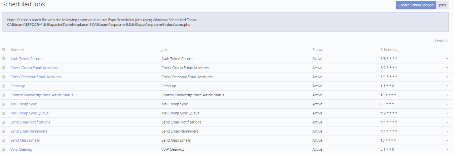The height and width of the screenshot is (154, 454).
Task: Open the bulk selection dropdown caret in header
Action: [x=7, y=50]
